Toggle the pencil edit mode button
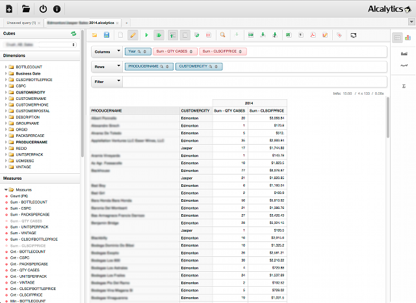This screenshot has width=416, height=303. [x=133, y=34]
